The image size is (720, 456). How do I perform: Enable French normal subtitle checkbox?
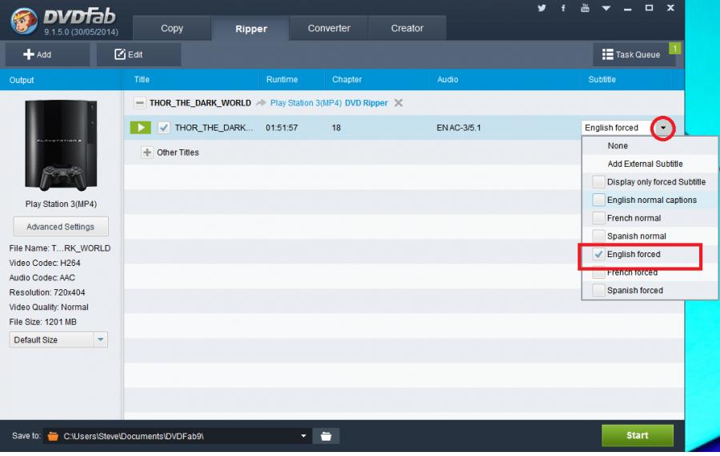coord(599,218)
